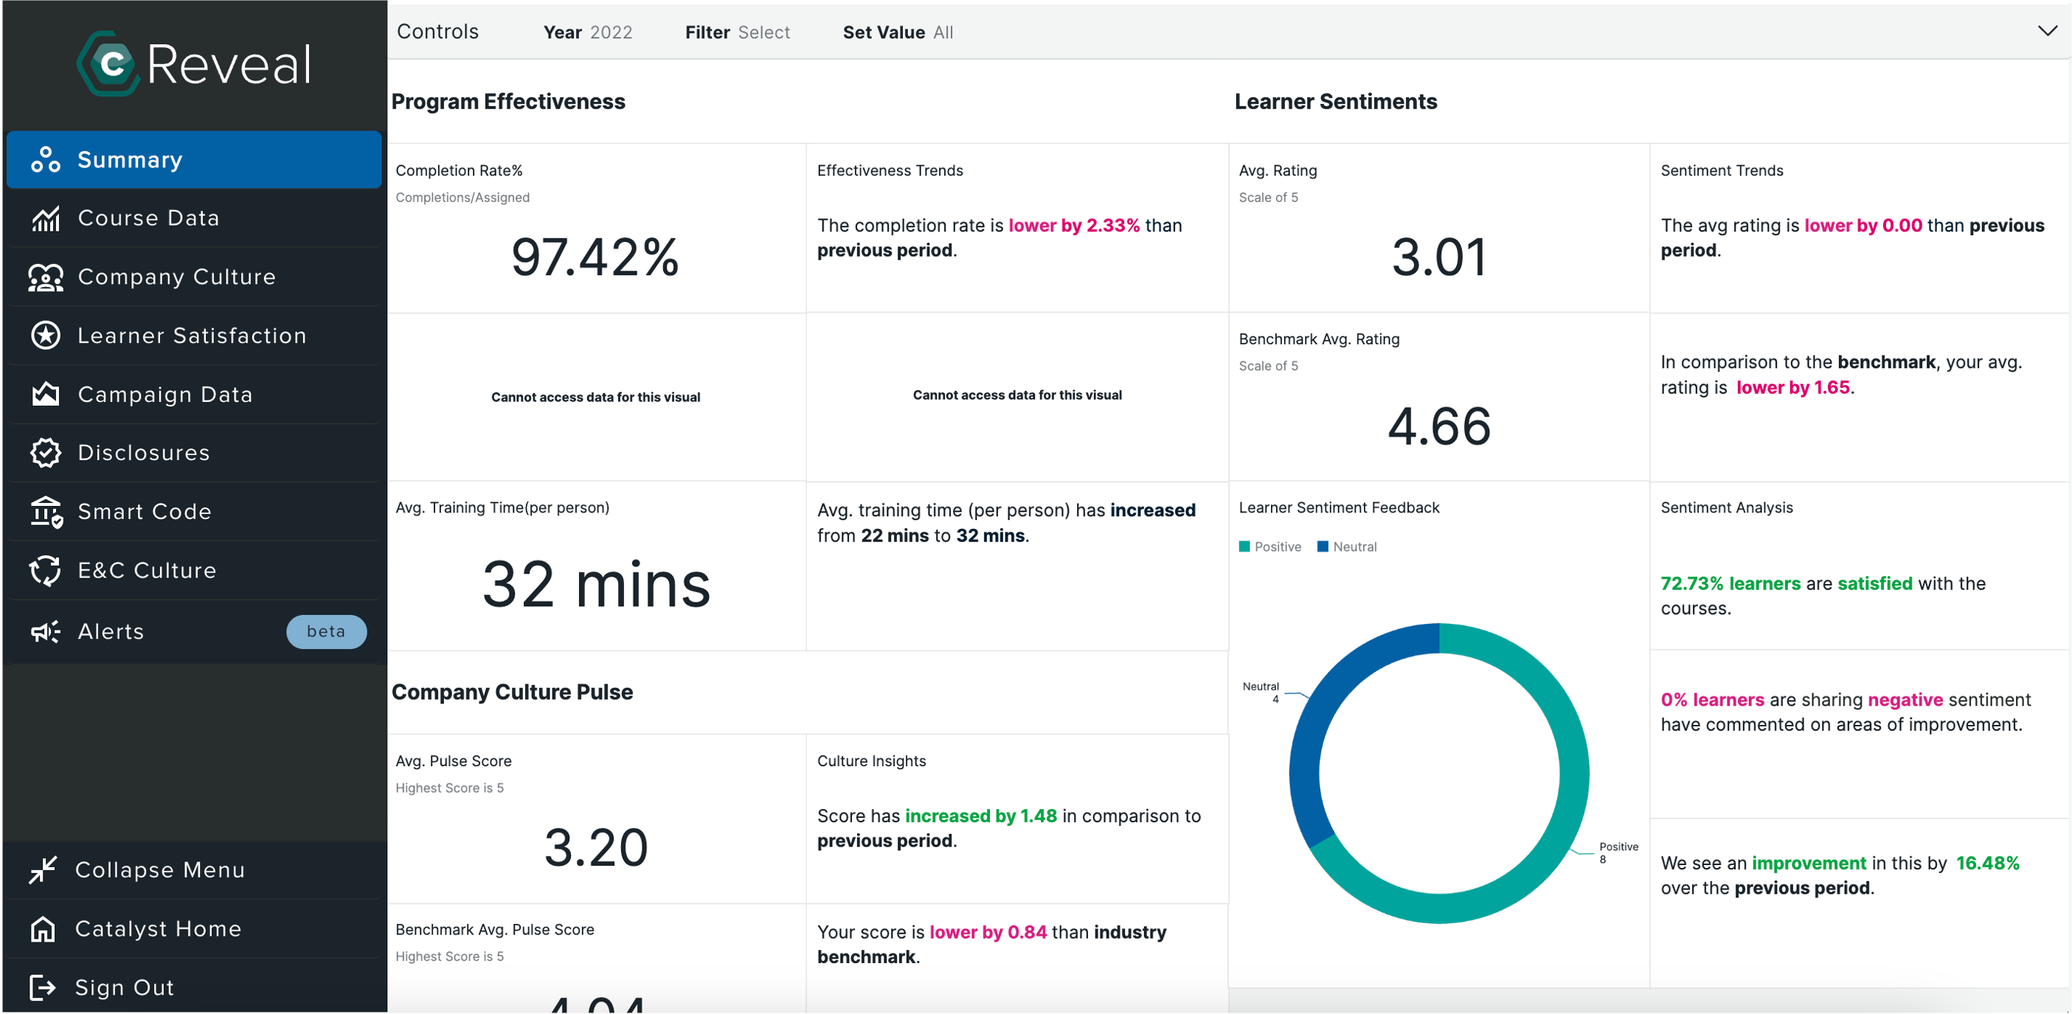Select Filter dropdown to change value

click(765, 32)
